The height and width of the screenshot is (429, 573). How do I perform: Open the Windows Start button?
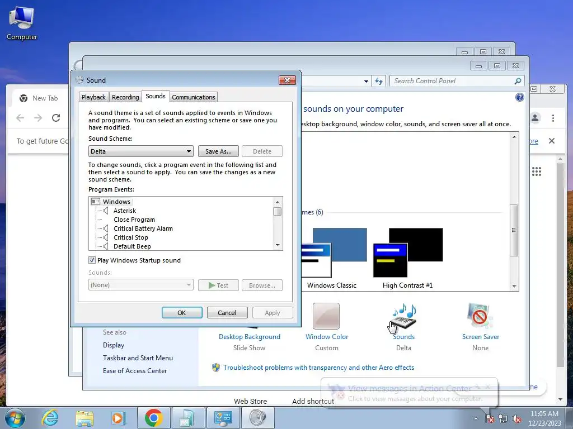point(15,418)
